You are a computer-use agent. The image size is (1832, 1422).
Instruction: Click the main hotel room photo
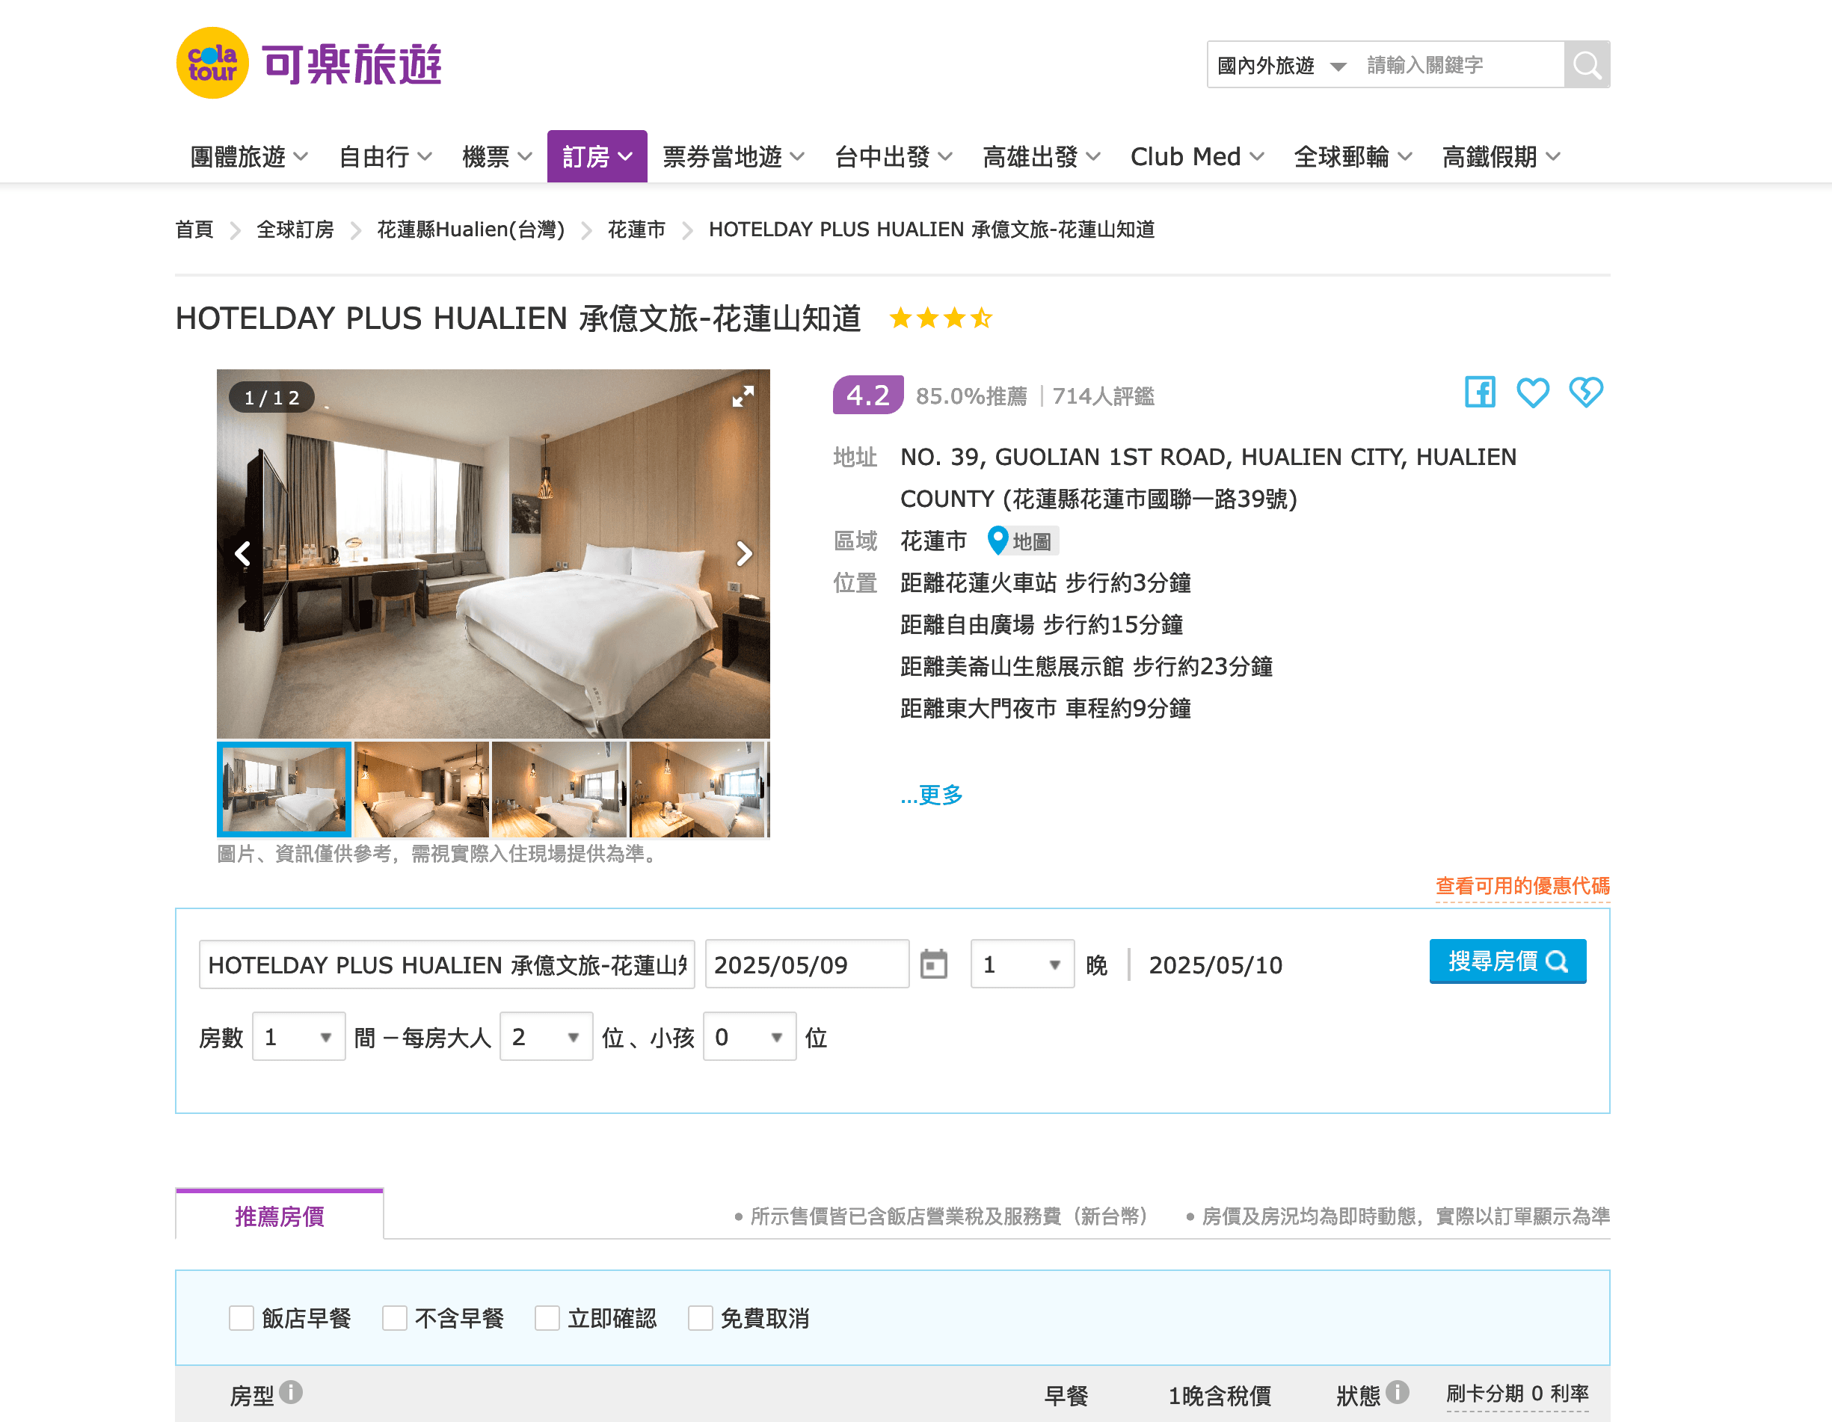(494, 554)
